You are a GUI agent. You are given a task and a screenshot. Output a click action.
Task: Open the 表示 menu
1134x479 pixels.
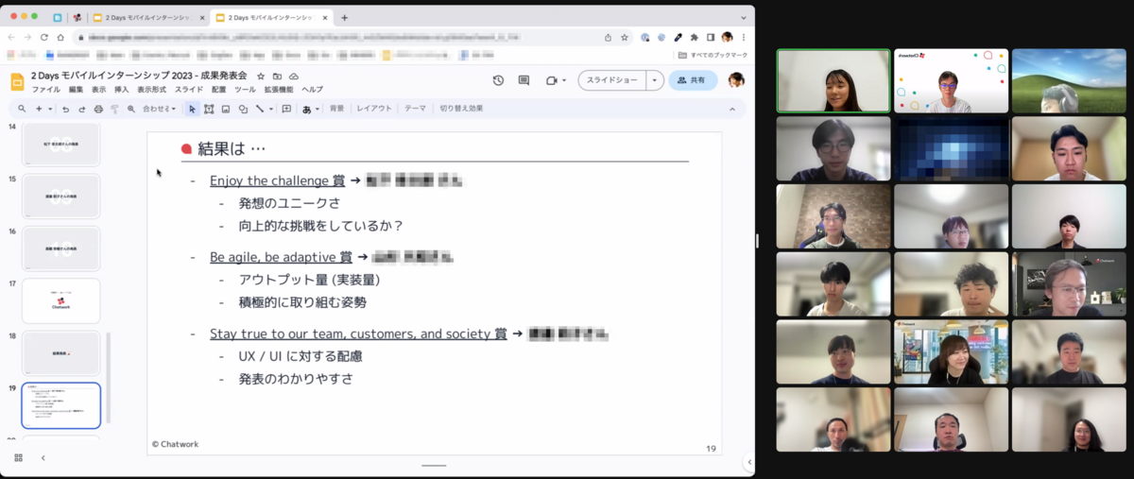(99, 90)
